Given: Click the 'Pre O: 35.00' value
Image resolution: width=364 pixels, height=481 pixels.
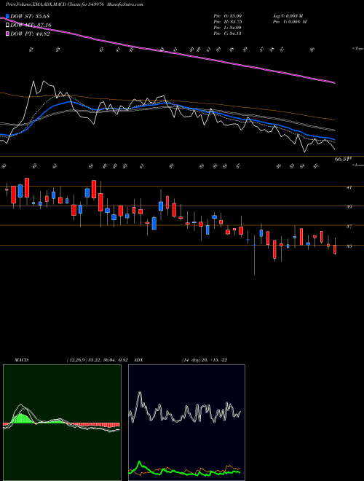Looking at the screenshot, I should click(228, 16).
